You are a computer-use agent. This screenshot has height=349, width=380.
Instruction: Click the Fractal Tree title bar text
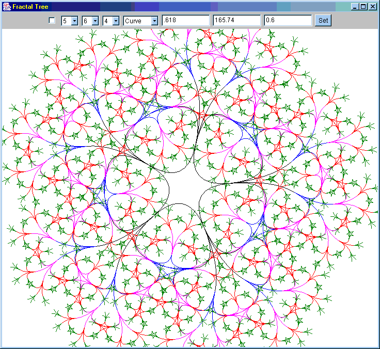pos(30,7)
